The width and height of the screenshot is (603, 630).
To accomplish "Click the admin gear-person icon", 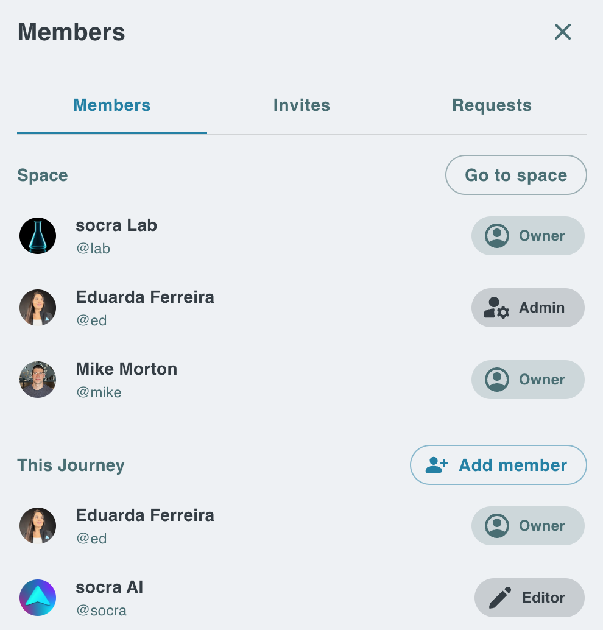I will pos(496,308).
